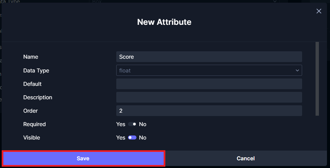Click into the empty Description field
Screen dimensions: 330x168
pyautogui.click(x=209, y=97)
